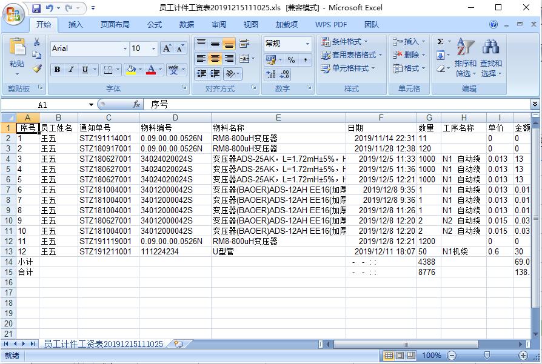Viewport: 542px width, 364px height.
Task: Click the percent style icon
Action: (x=291, y=60)
